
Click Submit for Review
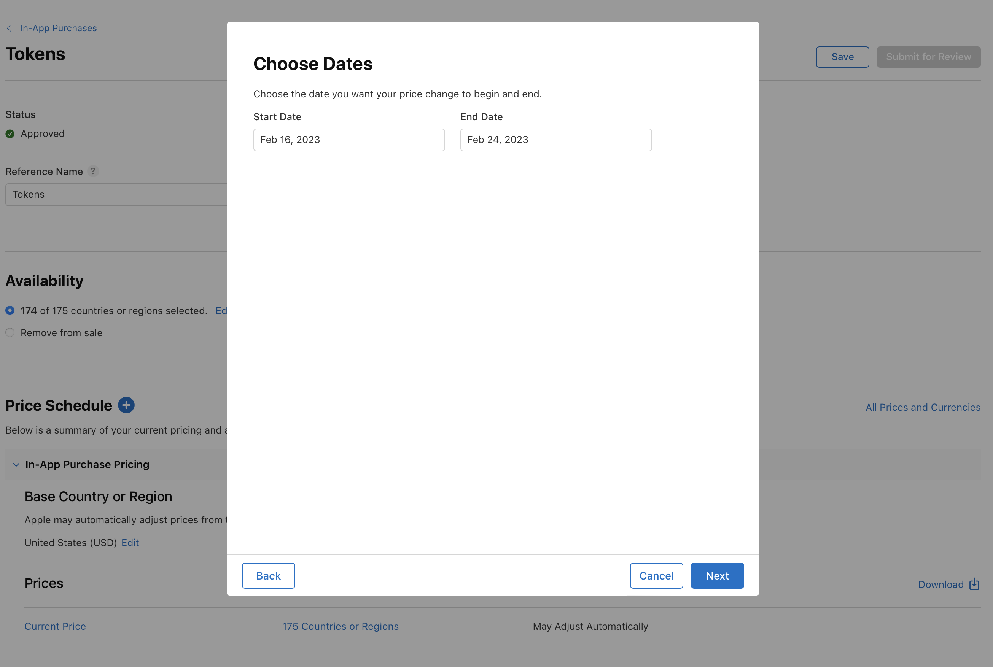(928, 57)
